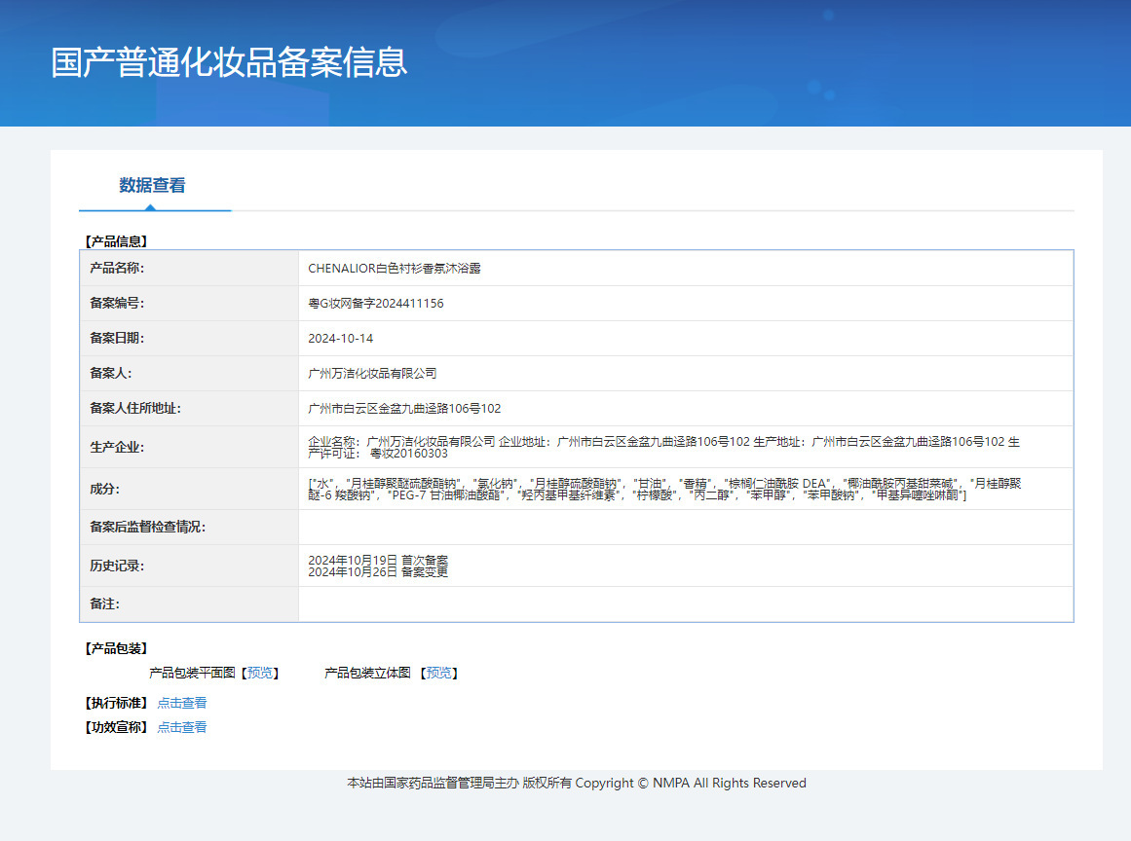Click the address 广州市白云区金盆九曲迳路106号102
Viewport: 1131px width, 841px height.
pos(404,409)
